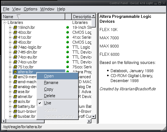Screen dimensions: 167x132
Task: Toggle the green in-use dot for 74xx-us.lbr
Action: (x=67, y=62)
